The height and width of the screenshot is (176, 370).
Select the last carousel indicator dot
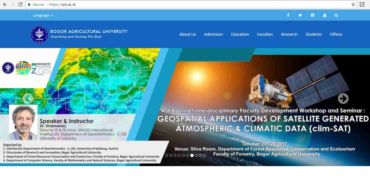coord(205,155)
